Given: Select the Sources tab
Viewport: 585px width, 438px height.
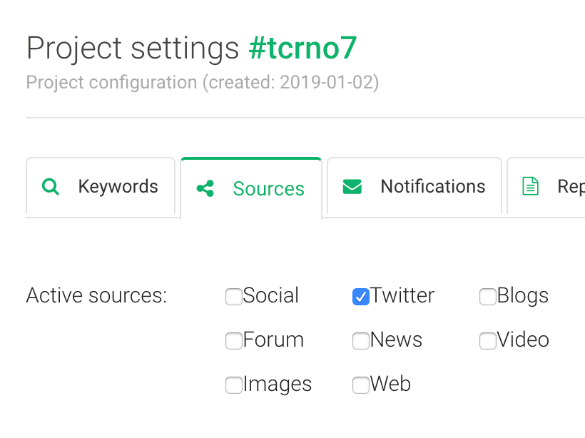Looking at the screenshot, I should (x=250, y=186).
